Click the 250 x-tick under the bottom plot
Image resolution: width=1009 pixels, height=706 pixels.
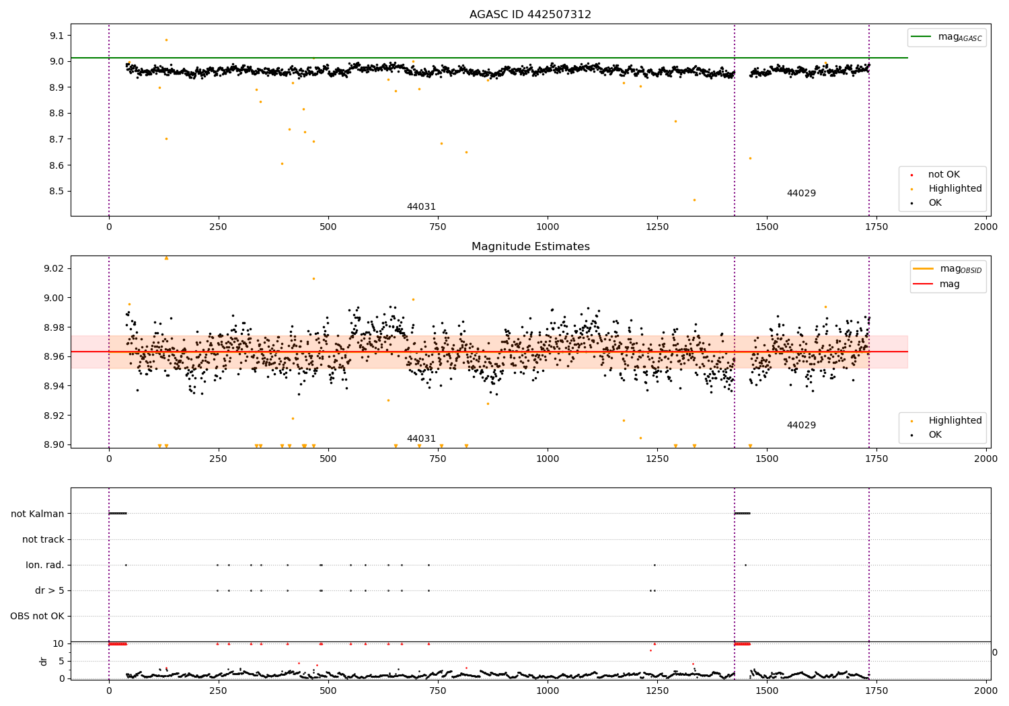[x=219, y=691]
